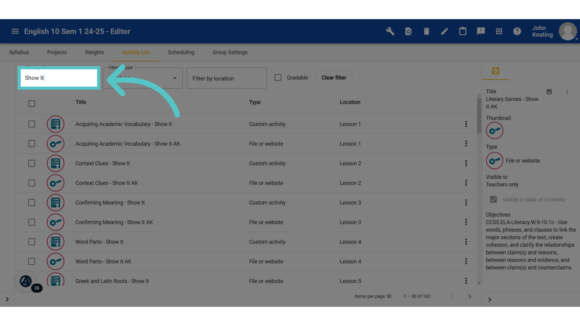The height and width of the screenshot is (326, 580).
Task: Switch to the Scheduling tab
Action: coord(181,52)
